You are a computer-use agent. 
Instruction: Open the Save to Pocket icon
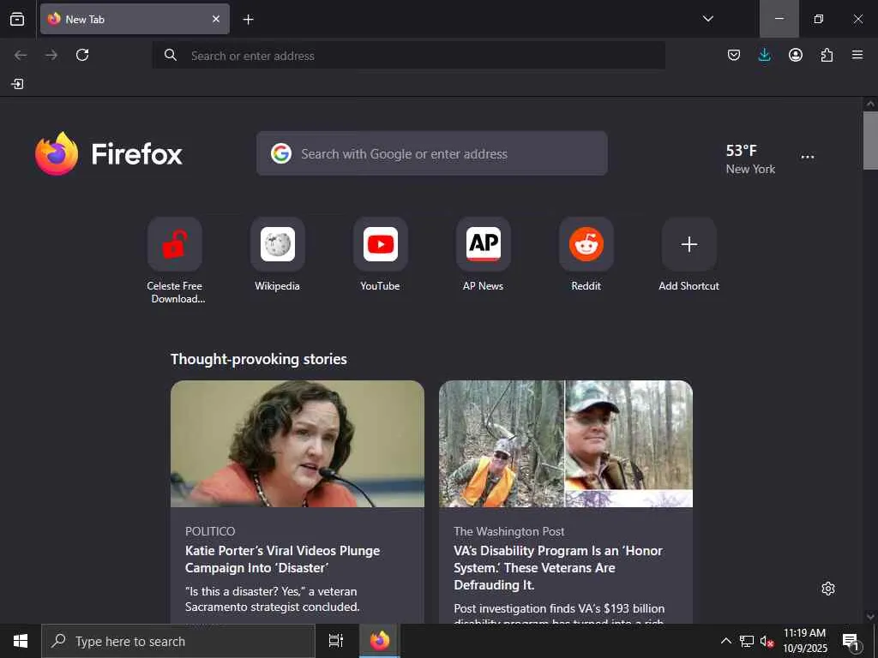[734, 55]
